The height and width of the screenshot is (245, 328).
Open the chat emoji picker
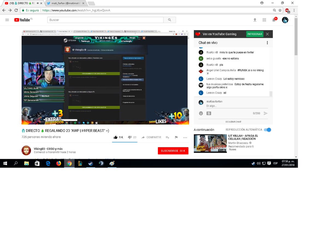coord(201,113)
